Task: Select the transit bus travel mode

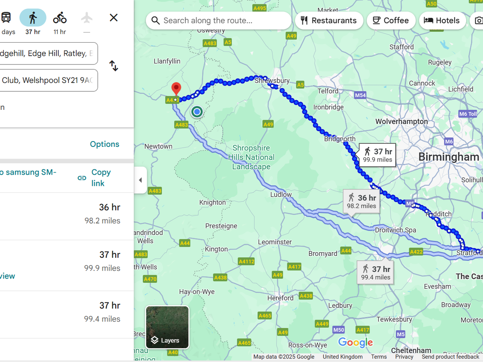Action: pyautogui.click(x=6, y=18)
